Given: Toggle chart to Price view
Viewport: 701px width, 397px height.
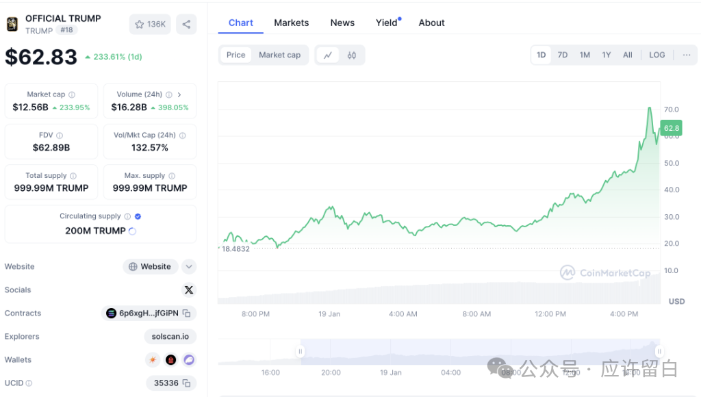Looking at the screenshot, I should pos(235,55).
